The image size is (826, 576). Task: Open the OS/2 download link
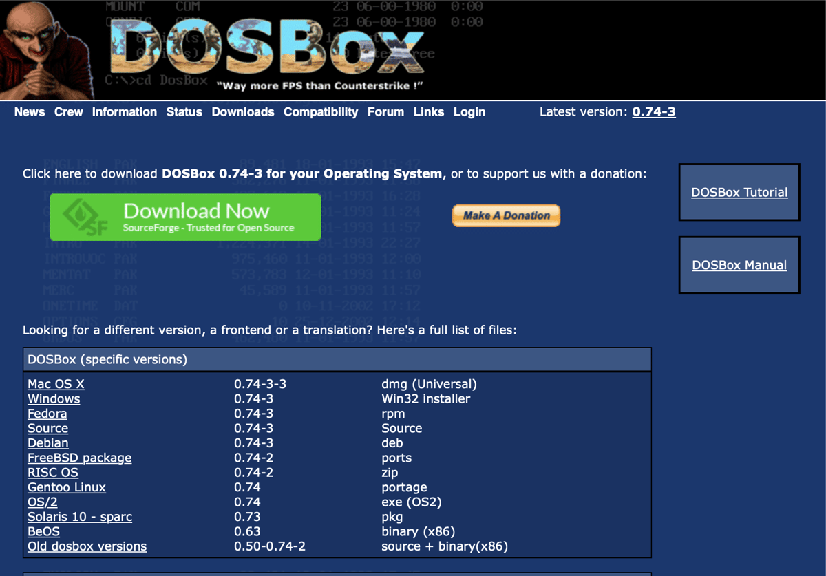coord(43,502)
